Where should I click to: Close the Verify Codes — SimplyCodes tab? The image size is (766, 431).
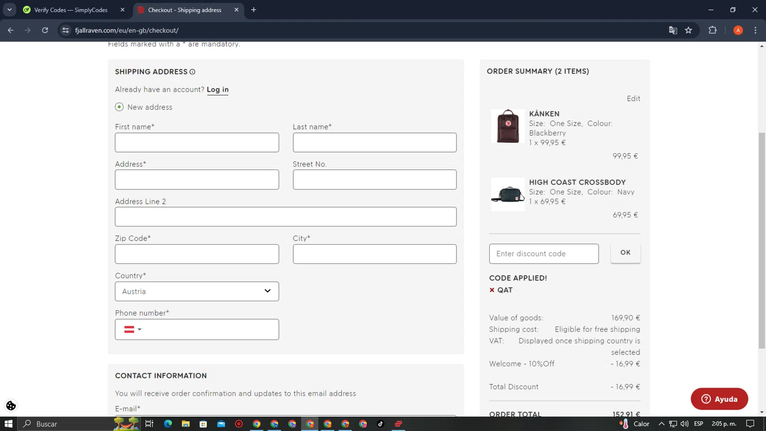[x=123, y=10]
